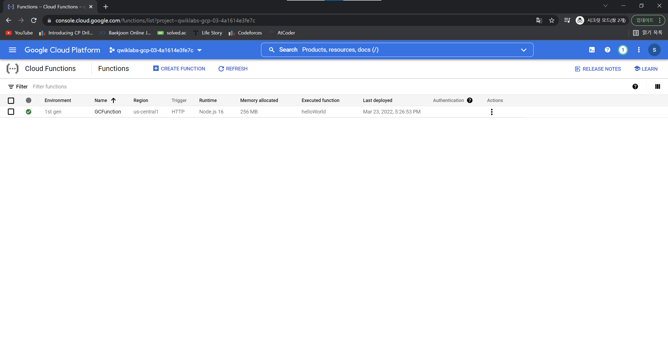Activate Cloud Shell terminal icon
668x360 pixels.
click(x=592, y=50)
